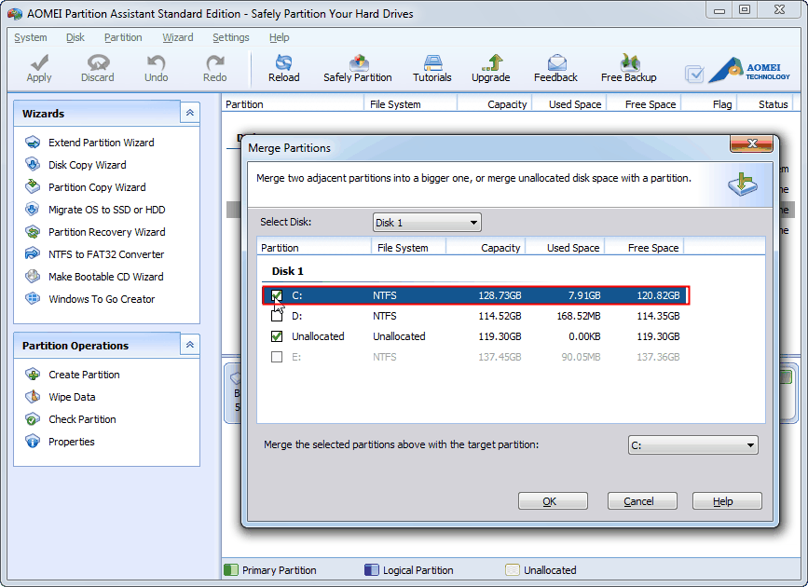Image resolution: width=808 pixels, height=587 pixels.
Task: Click the AOMEI Technology logo
Action: click(750, 70)
